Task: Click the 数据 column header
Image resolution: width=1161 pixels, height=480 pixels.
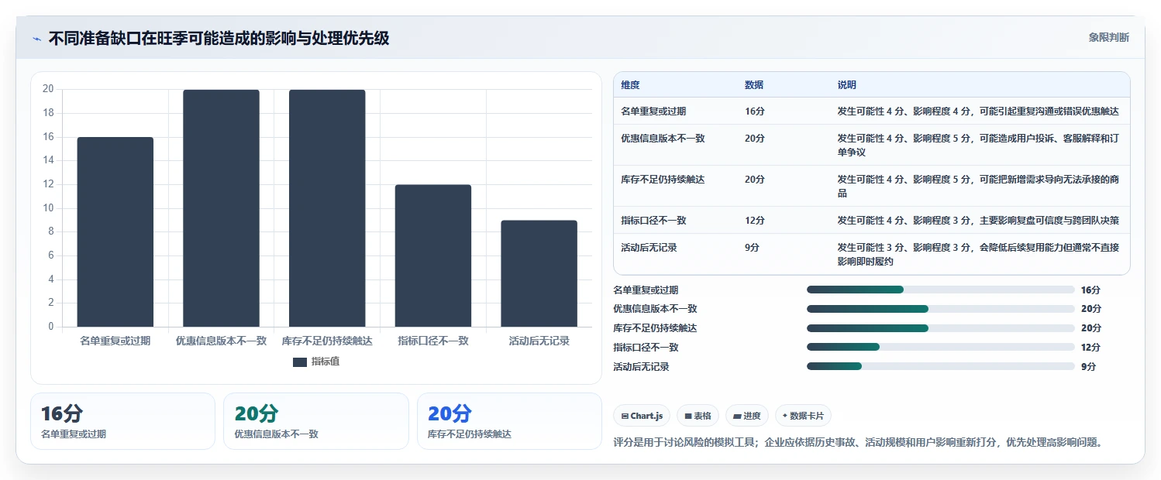Action: click(754, 85)
